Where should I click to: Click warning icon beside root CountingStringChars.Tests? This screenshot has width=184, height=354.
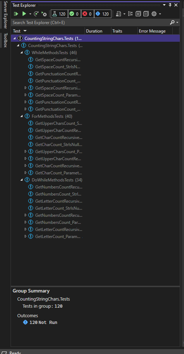20,39
